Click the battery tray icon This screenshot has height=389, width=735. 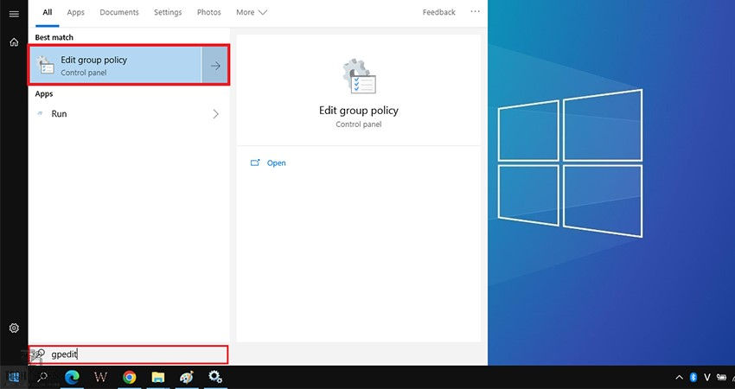722,377
